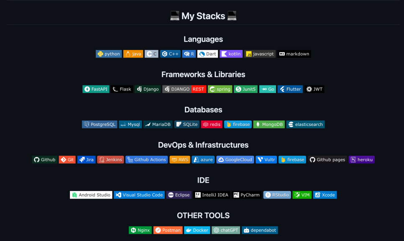Image resolution: width=404 pixels, height=241 pixels.
Task: Click the Postman badge
Action: [x=168, y=230]
